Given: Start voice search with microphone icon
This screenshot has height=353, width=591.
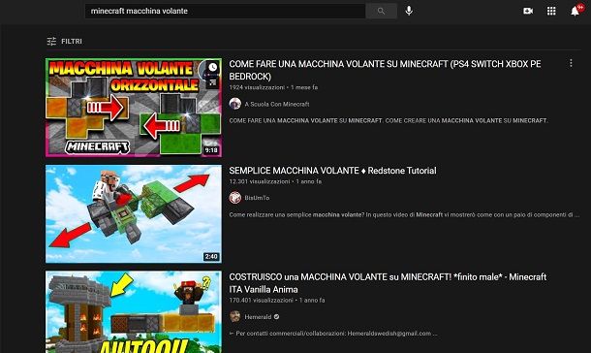Looking at the screenshot, I should tap(409, 11).
